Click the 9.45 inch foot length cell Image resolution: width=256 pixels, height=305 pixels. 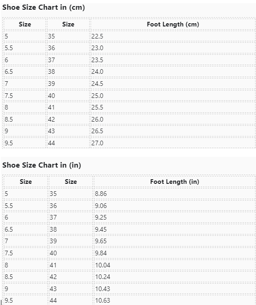pyautogui.click(x=175, y=229)
